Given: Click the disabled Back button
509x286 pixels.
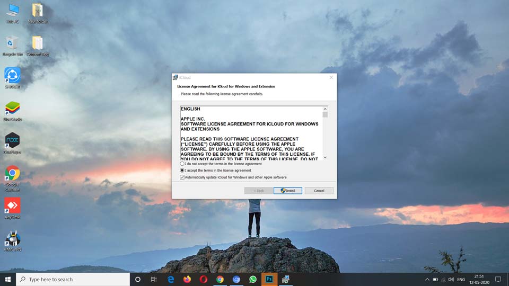Looking at the screenshot, I should tap(258, 191).
